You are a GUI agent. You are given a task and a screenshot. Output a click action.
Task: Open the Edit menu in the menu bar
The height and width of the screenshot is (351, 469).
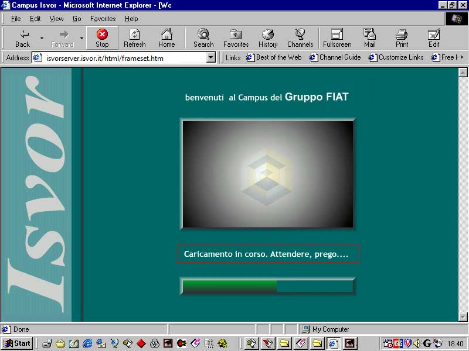coord(35,19)
